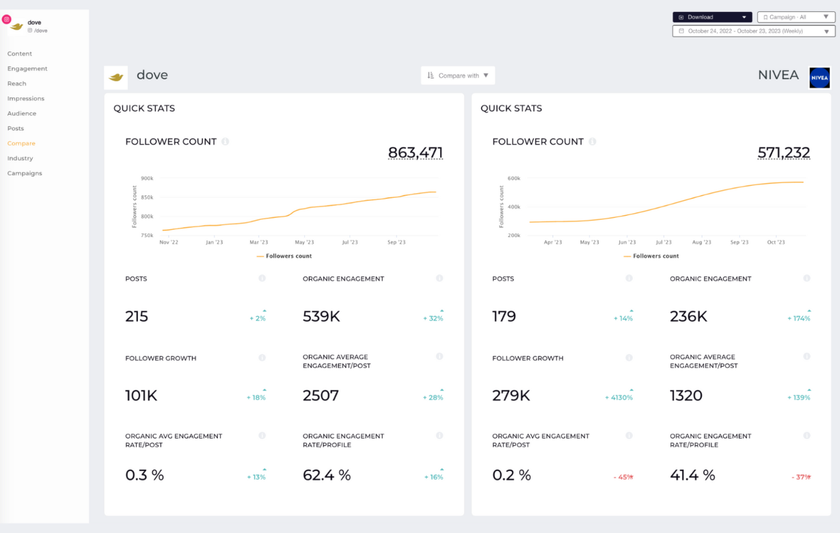
Task: Click the NIVEA logo thumbnail
Action: 819,77
